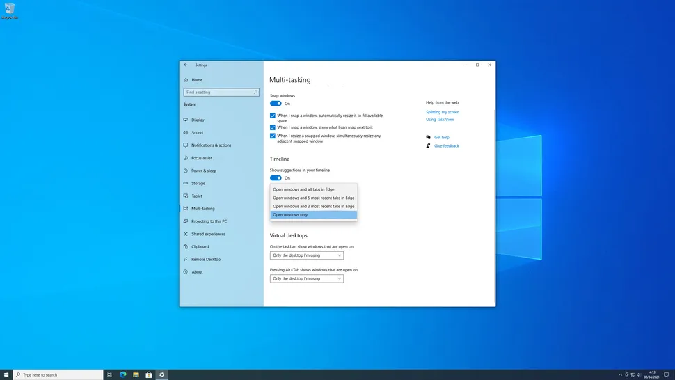Click the volume icon in system tray
Viewport: 675px width, 380px height.
point(639,375)
